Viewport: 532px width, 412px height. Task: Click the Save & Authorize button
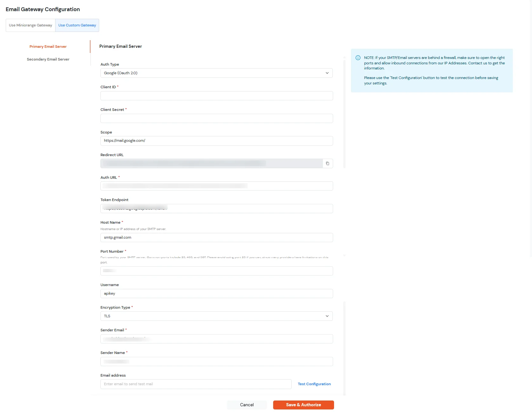point(303,405)
